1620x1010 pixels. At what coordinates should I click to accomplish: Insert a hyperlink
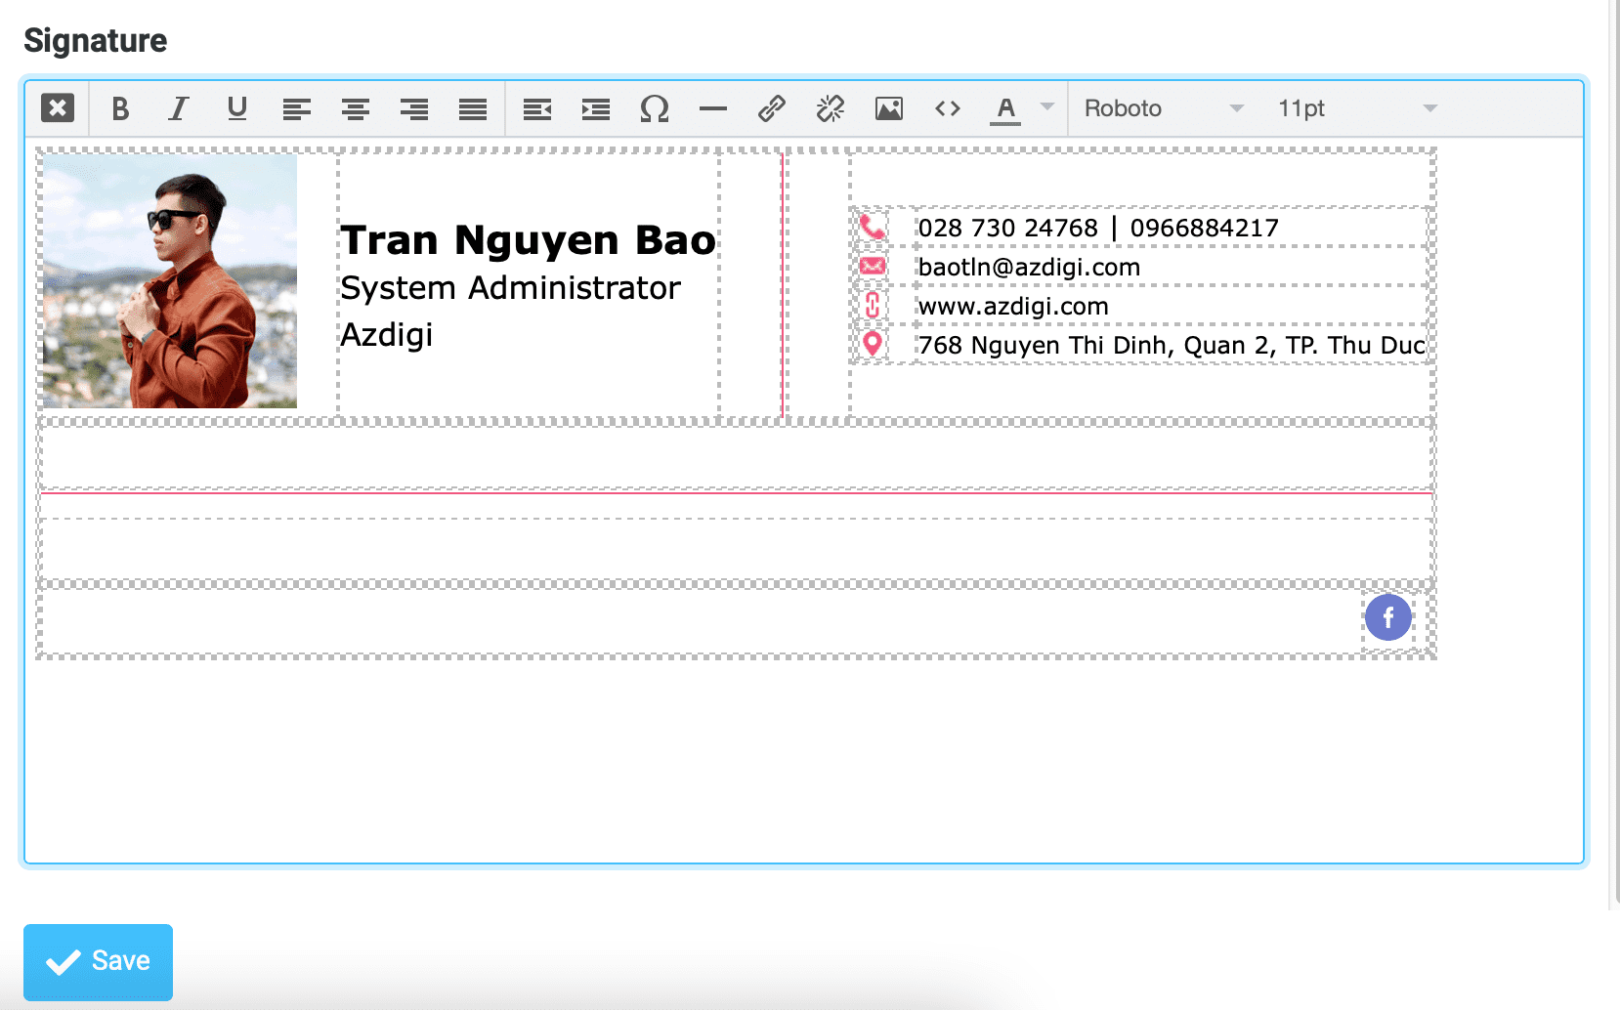click(772, 108)
